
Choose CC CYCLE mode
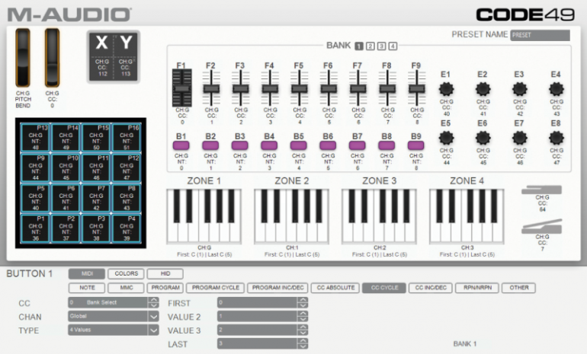[x=384, y=288]
